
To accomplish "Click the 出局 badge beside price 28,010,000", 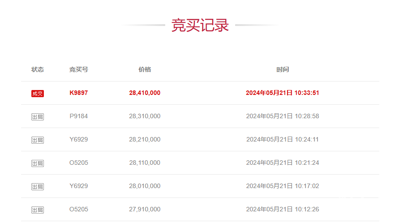I will tap(38, 186).
